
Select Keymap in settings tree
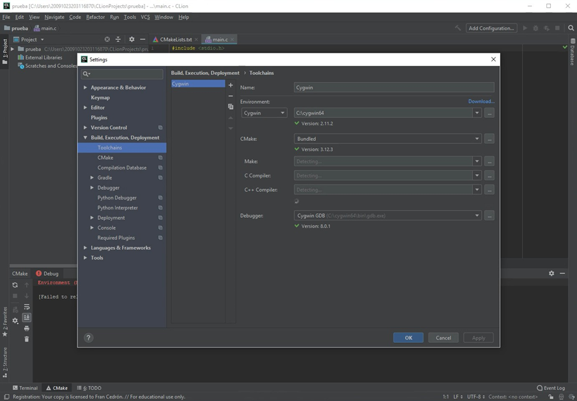pyautogui.click(x=100, y=98)
